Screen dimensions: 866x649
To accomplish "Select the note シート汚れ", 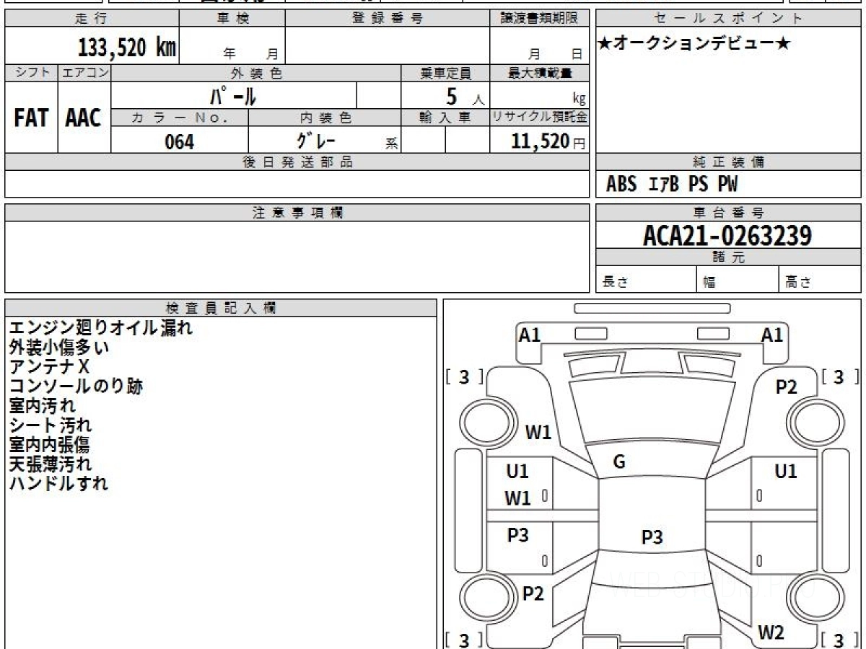I will 51,425.
